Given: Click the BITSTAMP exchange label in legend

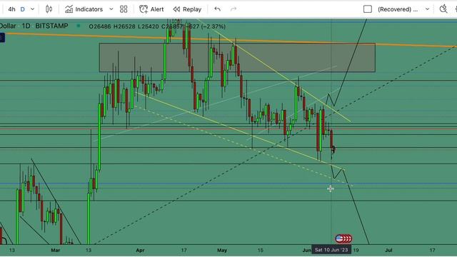Looking at the screenshot, I should pos(51,26).
